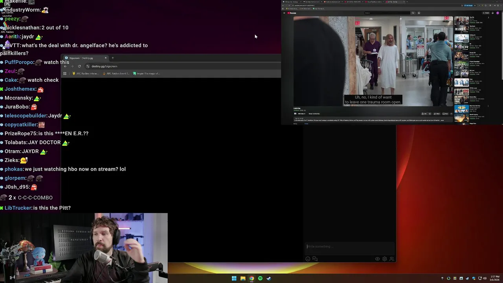Close the Bigscreen - Destiny.gg tab
503x283 pixels.
coord(105,58)
